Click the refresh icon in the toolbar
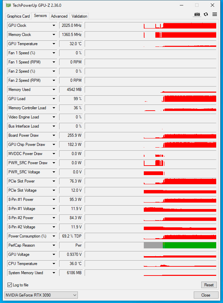The width and height of the screenshot is (223, 303). (206, 14)
